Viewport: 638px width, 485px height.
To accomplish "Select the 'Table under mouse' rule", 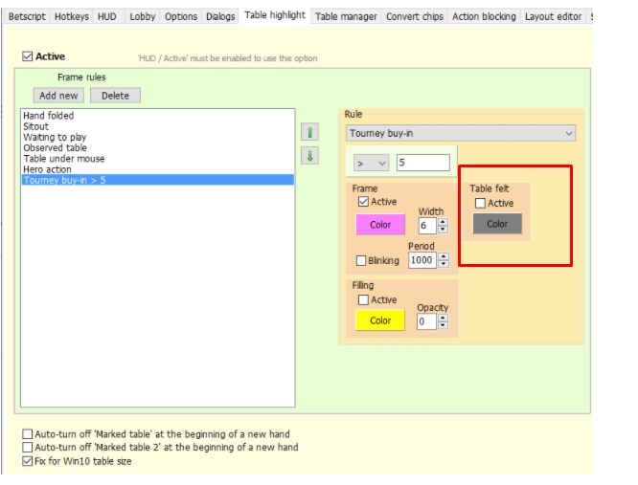I will tap(158, 159).
